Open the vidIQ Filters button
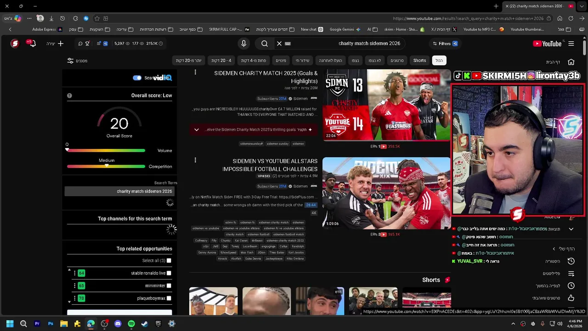The height and width of the screenshot is (331, 588). (445, 44)
